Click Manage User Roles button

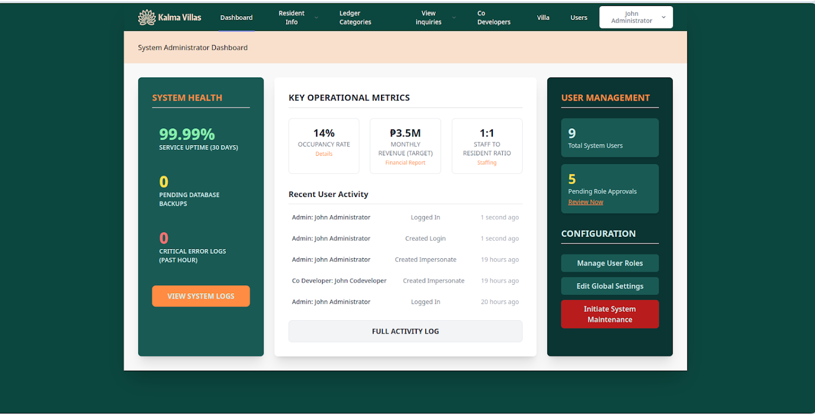(x=610, y=263)
